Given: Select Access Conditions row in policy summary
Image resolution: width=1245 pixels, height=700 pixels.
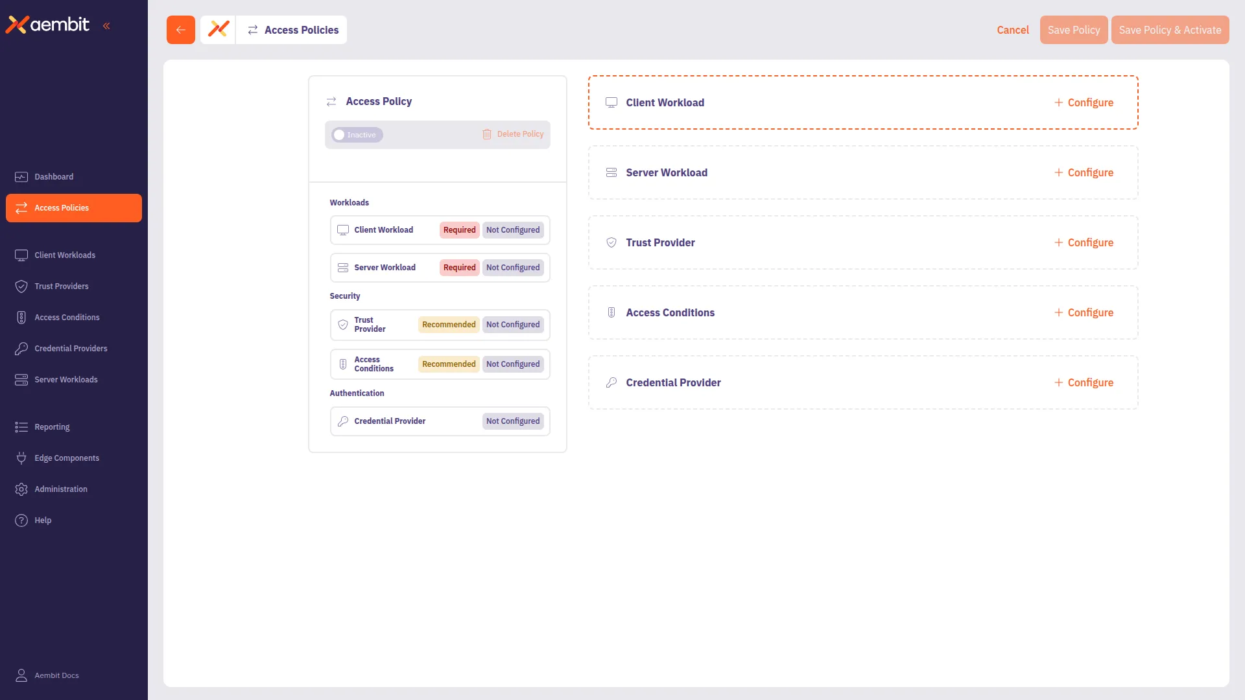Looking at the screenshot, I should (x=440, y=364).
